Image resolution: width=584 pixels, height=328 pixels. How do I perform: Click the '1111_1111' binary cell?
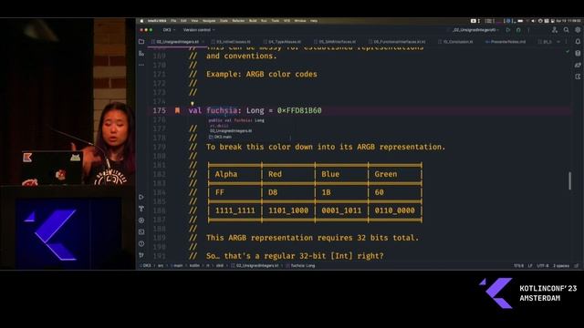pos(235,210)
